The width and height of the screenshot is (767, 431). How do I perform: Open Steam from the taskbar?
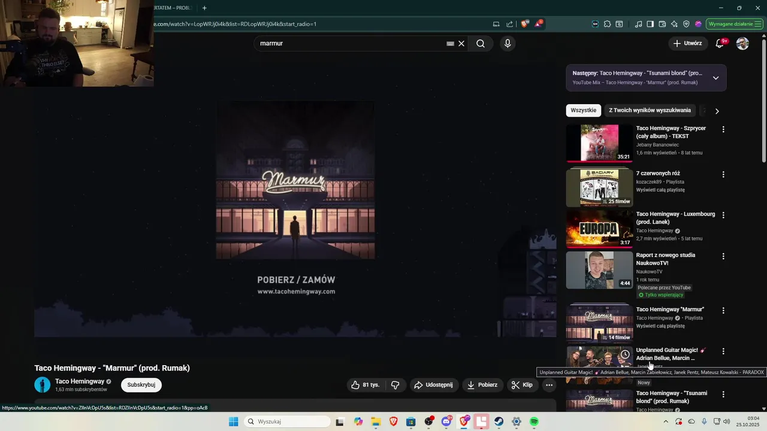[499, 421]
